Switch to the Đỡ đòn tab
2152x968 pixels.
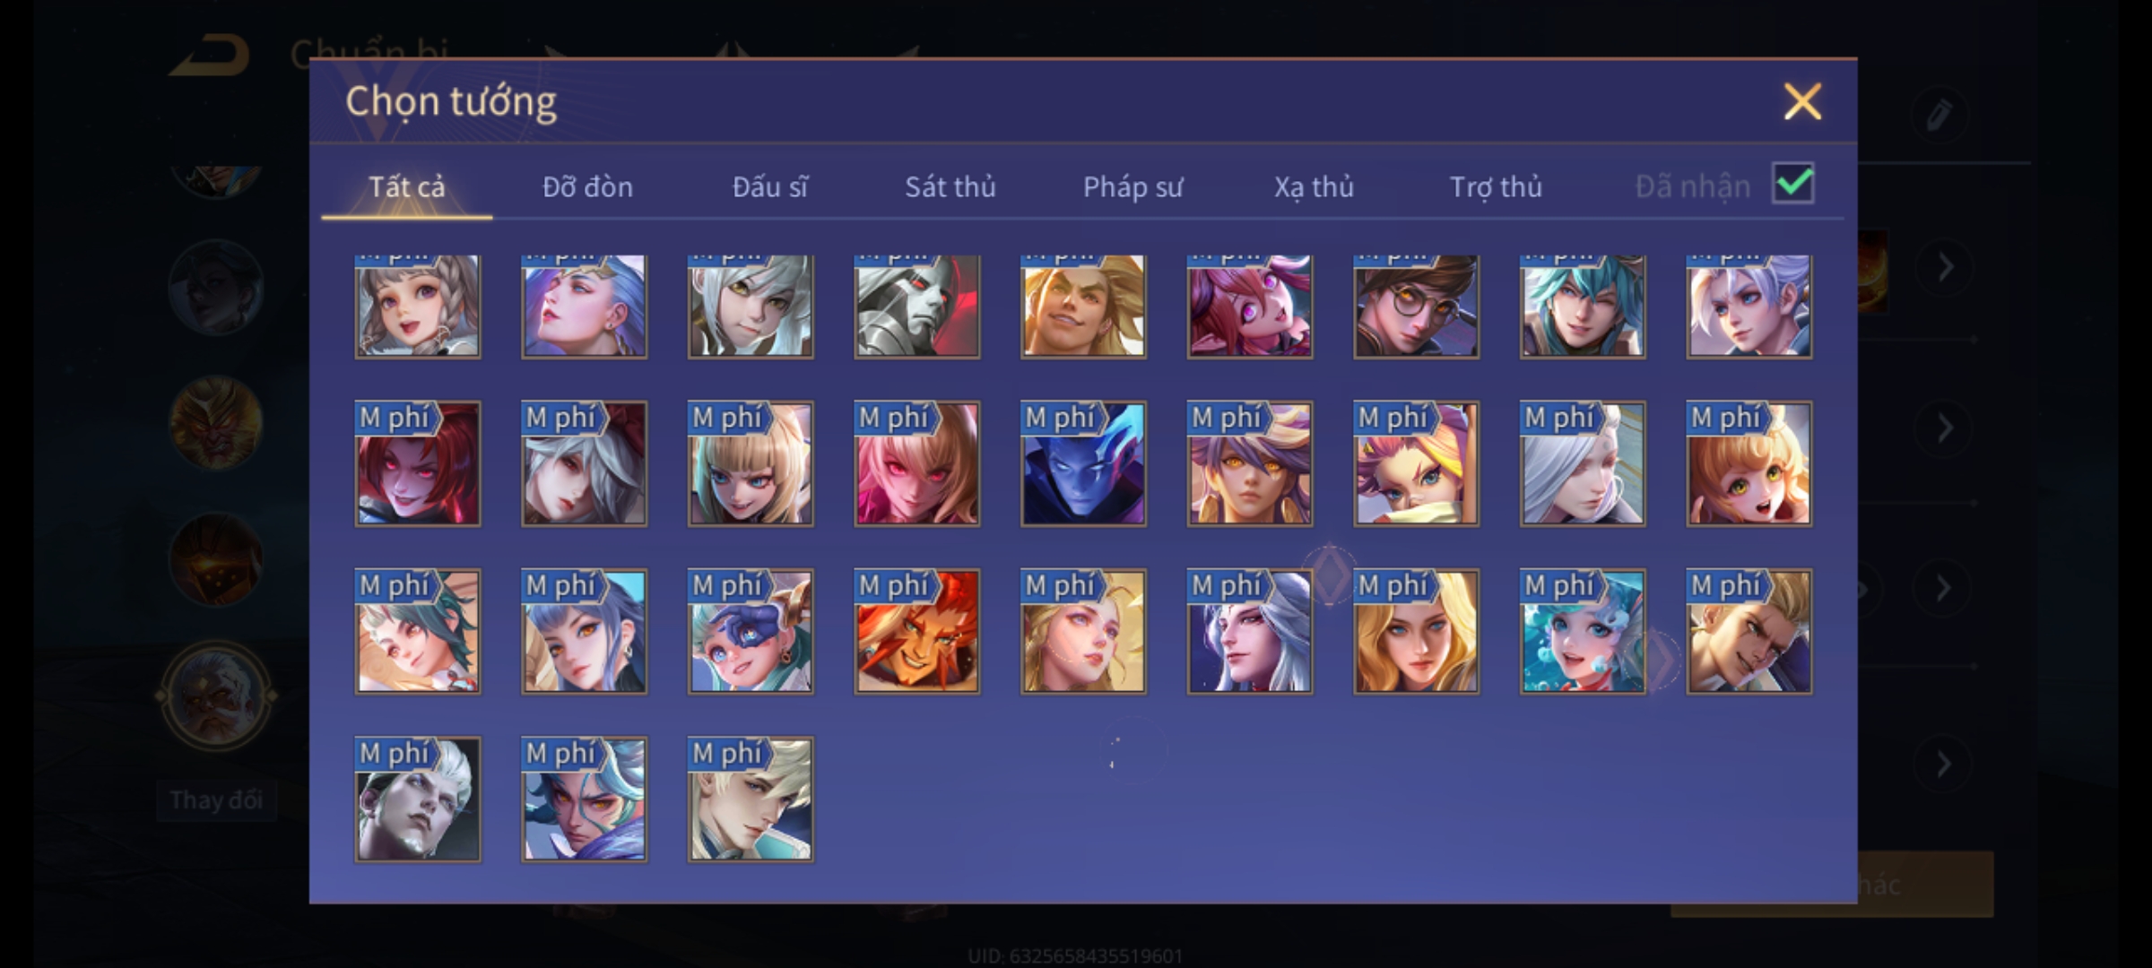click(587, 186)
